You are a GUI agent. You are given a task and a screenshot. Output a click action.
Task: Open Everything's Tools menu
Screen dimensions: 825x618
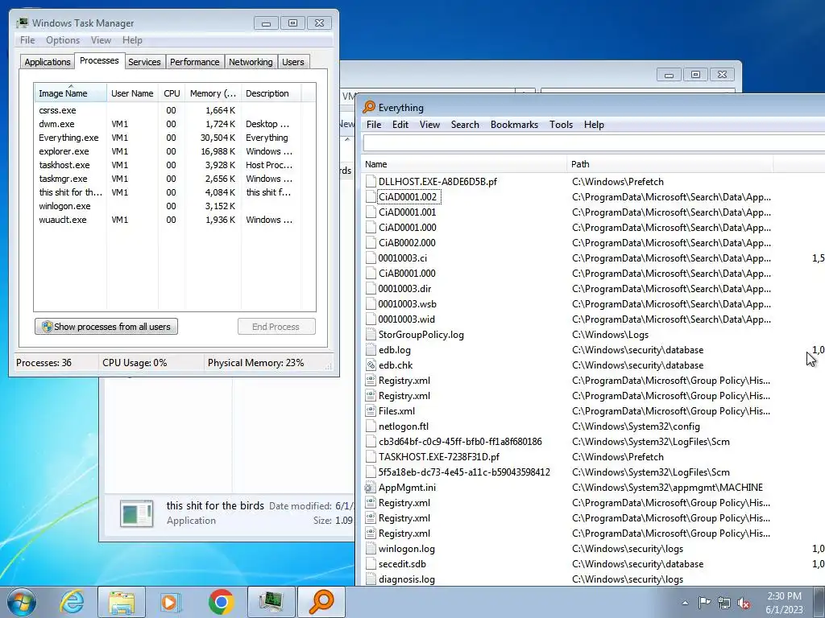click(561, 125)
